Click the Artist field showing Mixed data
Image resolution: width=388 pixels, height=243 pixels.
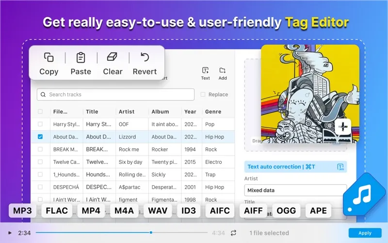pyautogui.click(x=295, y=190)
